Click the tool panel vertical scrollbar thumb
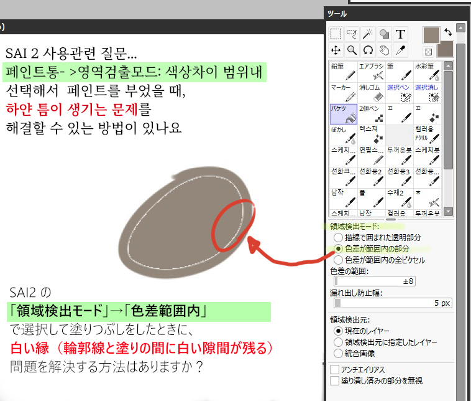The height and width of the screenshot is (401, 471). tap(460, 221)
